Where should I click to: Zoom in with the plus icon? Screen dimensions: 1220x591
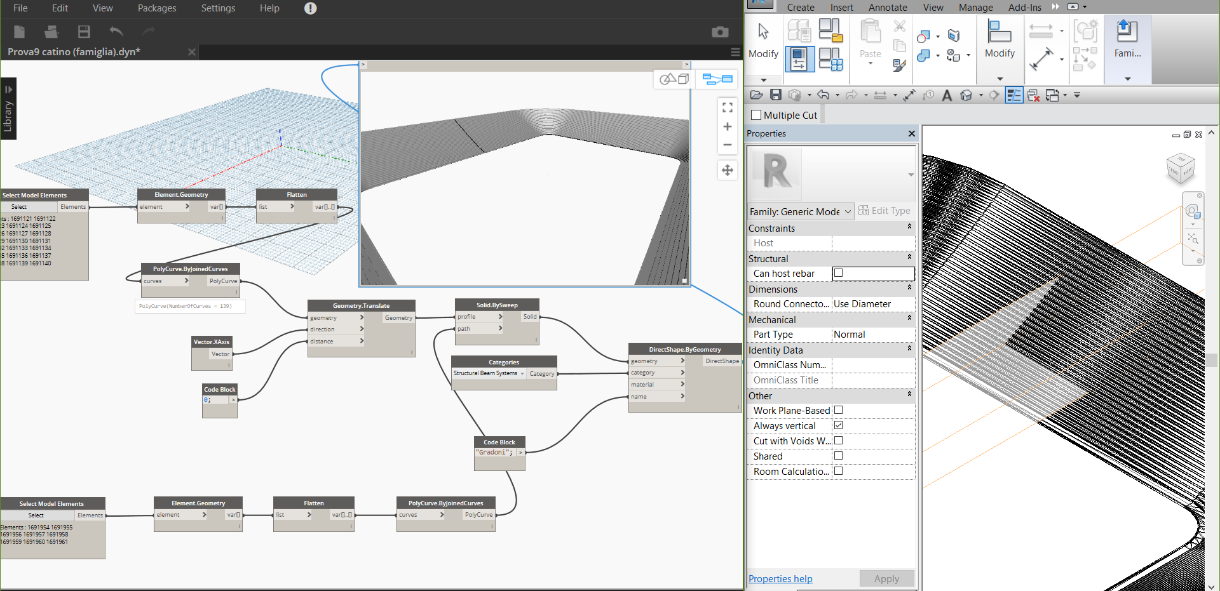click(x=728, y=127)
